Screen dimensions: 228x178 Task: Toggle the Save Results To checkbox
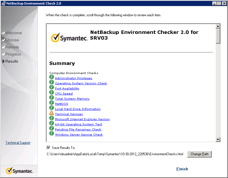48,148
